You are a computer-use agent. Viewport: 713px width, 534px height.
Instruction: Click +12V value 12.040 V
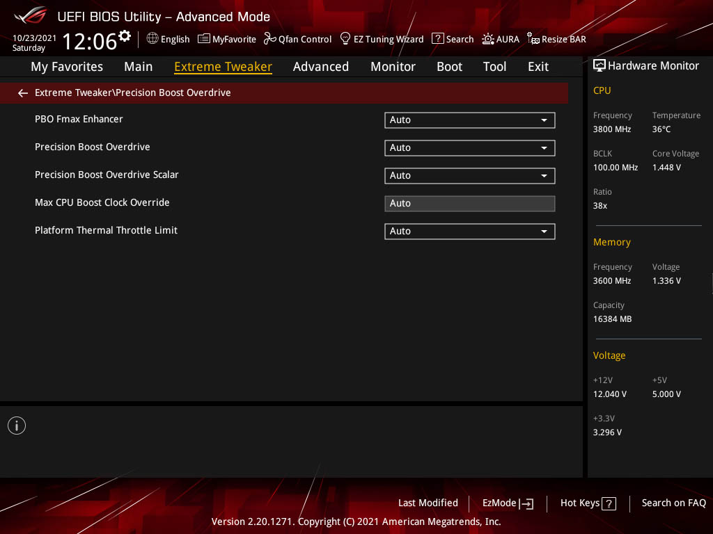point(609,394)
